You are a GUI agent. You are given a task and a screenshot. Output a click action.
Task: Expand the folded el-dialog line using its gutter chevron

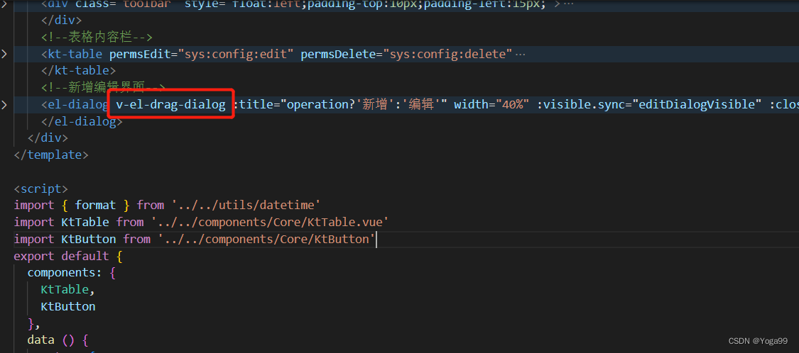pyautogui.click(x=4, y=105)
